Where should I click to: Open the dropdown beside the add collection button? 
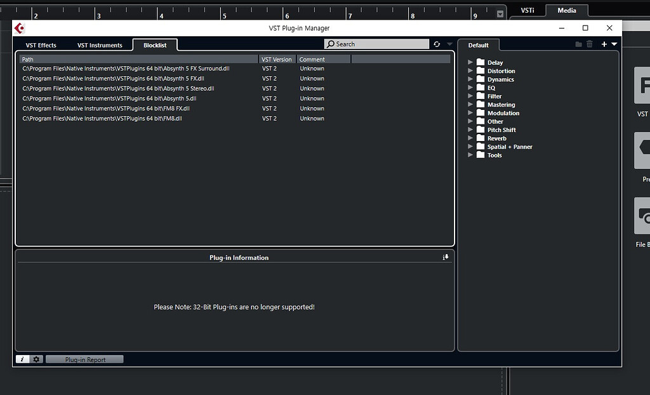614,44
